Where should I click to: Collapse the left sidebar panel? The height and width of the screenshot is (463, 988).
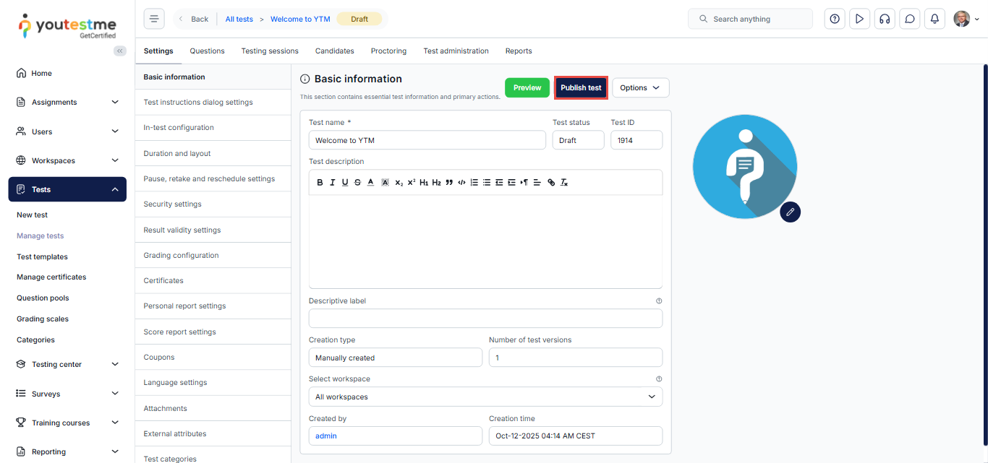point(119,51)
